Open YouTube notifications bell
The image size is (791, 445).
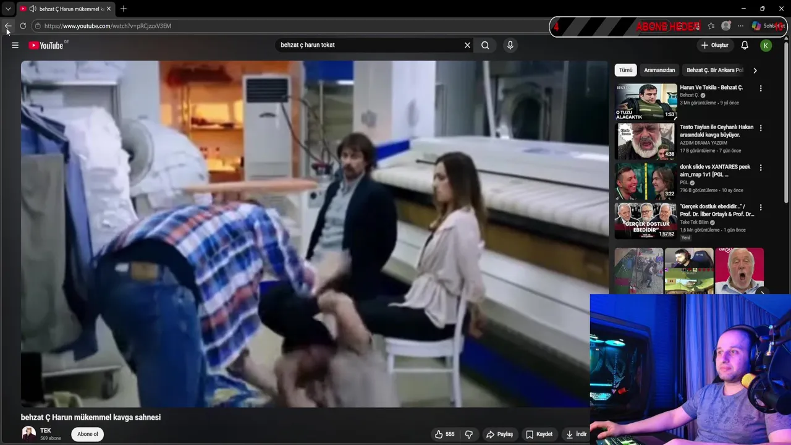(x=745, y=45)
